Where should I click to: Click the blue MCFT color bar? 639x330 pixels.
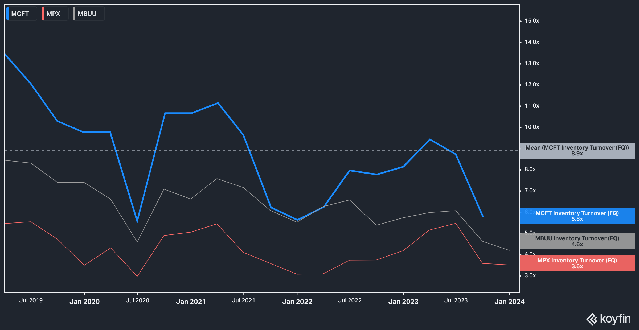point(7,14)
